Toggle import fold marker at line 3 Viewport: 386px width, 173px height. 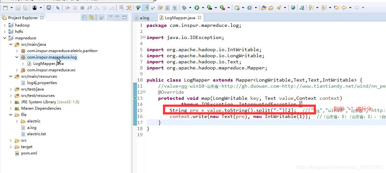point(144,37)
